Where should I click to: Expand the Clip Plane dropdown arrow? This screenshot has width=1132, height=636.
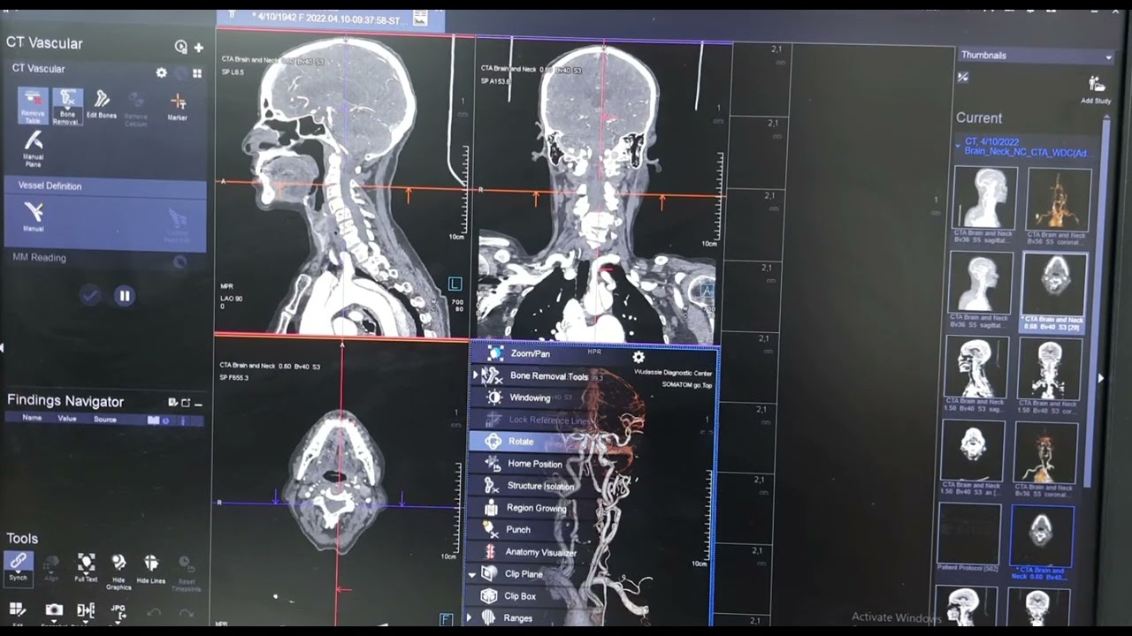(473, 574)
